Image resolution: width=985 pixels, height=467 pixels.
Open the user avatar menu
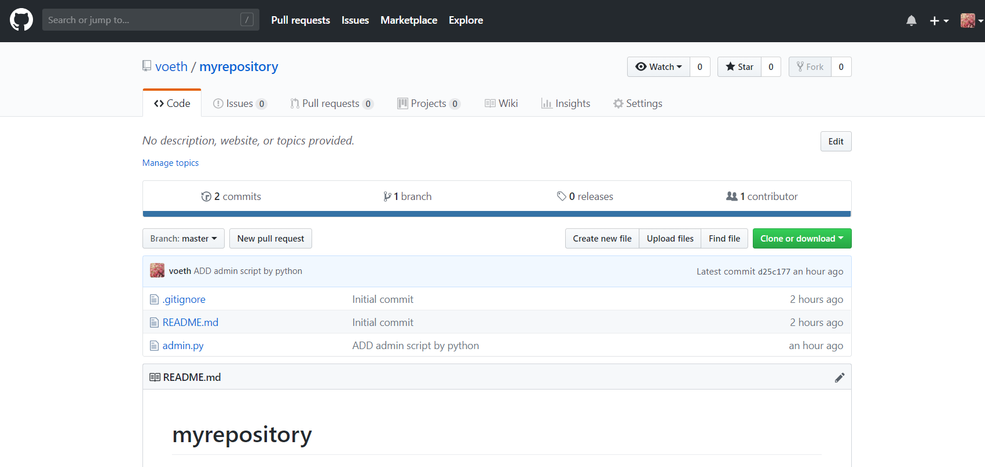[971, 21]
